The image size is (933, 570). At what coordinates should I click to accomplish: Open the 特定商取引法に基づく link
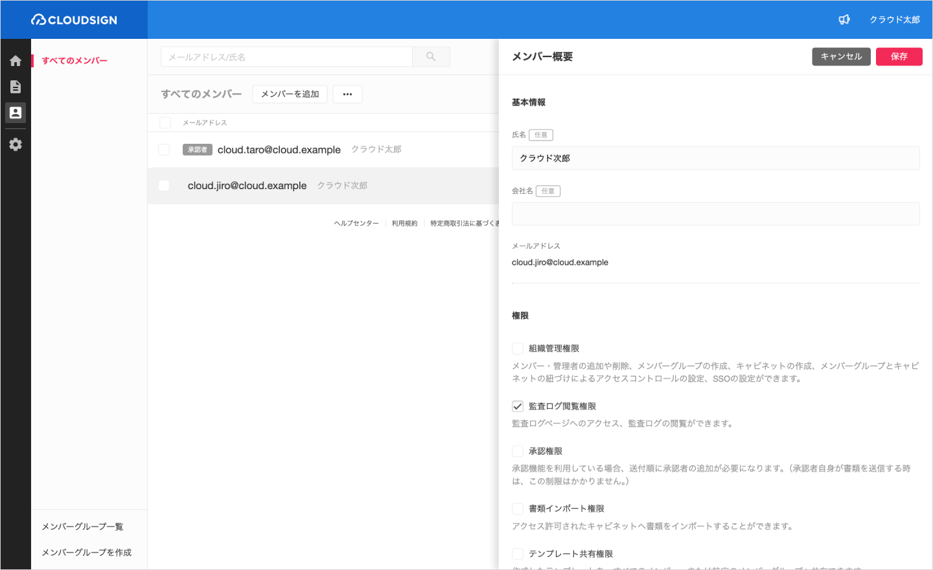coord(465,223)
